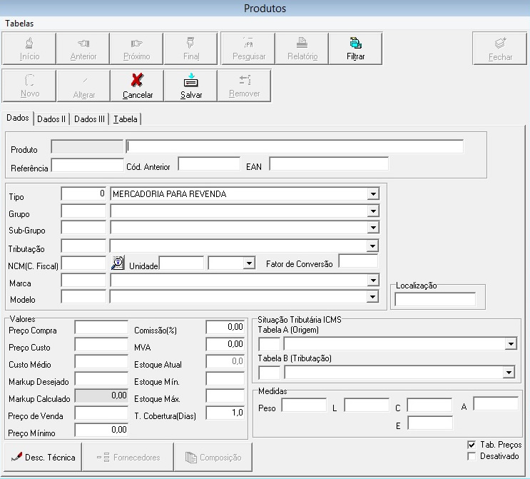Click the Preço Custo field
This screenshot has height=479, width=530.
[101, 344]
